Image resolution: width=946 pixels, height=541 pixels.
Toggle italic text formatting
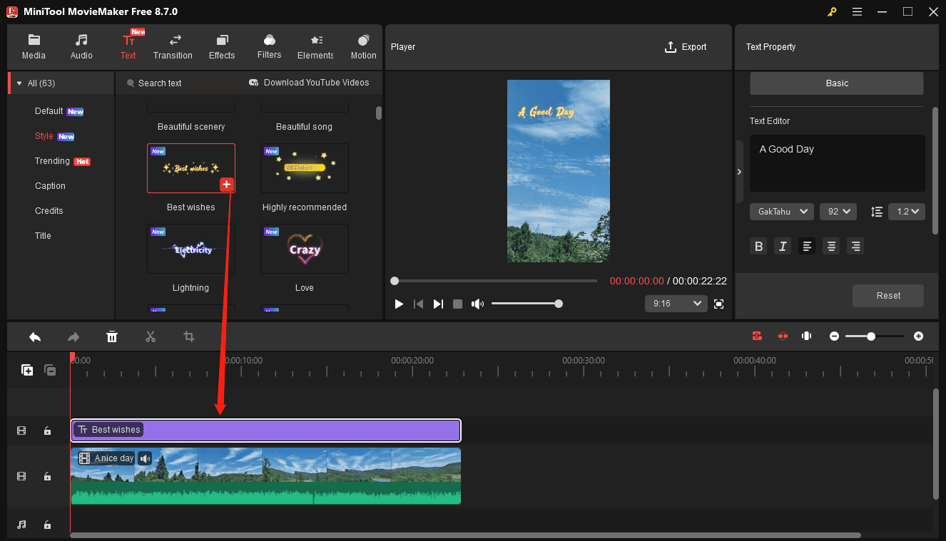click(783, 247)
